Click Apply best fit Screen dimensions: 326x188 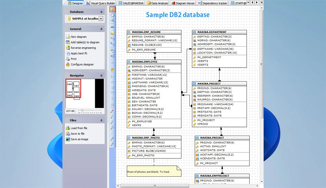(77, 54)
